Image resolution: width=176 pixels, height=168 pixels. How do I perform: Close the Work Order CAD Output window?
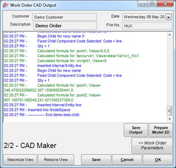click(x=165, y=4)
